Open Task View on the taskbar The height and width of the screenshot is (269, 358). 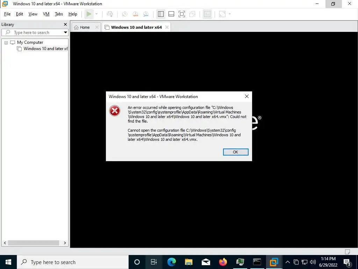(x=154, y=262)
